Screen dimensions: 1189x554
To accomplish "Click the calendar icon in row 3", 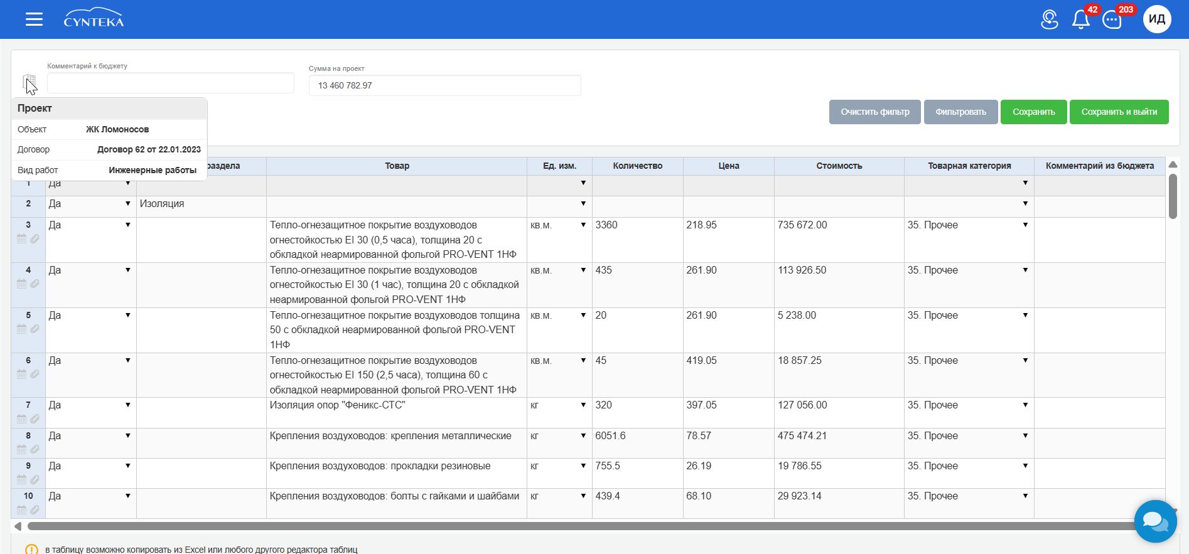I will click(21, 239).
